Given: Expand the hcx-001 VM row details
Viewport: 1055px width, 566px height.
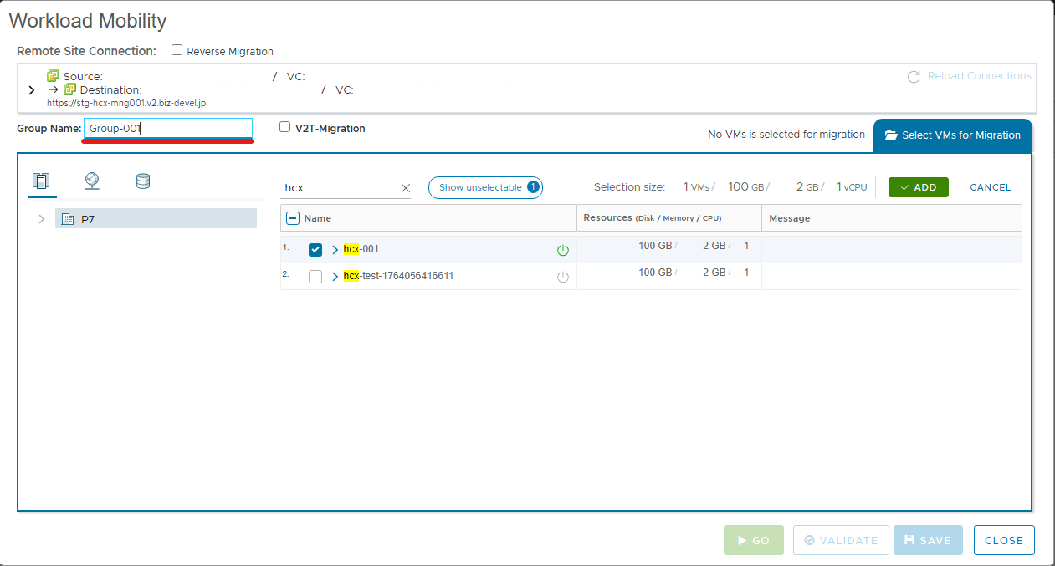Looking at the screenshot, I should [335, 250].
